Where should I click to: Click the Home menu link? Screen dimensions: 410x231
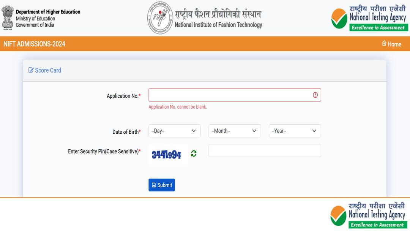391,44
